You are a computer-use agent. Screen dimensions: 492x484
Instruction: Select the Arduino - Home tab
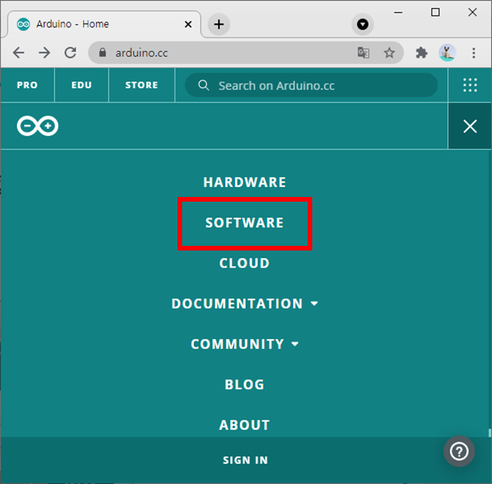click(104, 24)
